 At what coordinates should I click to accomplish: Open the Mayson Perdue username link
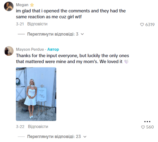[x=30, y=49]
